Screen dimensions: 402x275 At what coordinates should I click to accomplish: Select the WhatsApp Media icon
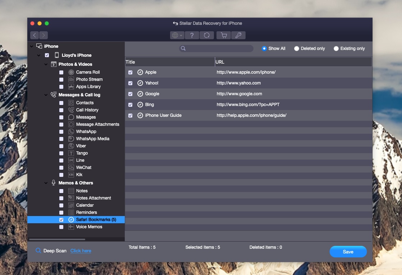pyautogui.click(x=71, y=139)
